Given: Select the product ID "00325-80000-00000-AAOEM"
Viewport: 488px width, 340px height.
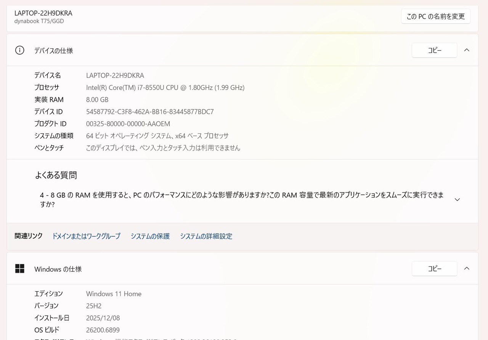Looking at the screenshot, I should coord(128,124).
